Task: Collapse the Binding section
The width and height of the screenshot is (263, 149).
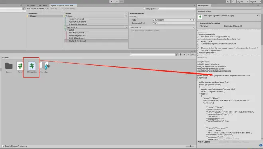Action: [130, 17]
